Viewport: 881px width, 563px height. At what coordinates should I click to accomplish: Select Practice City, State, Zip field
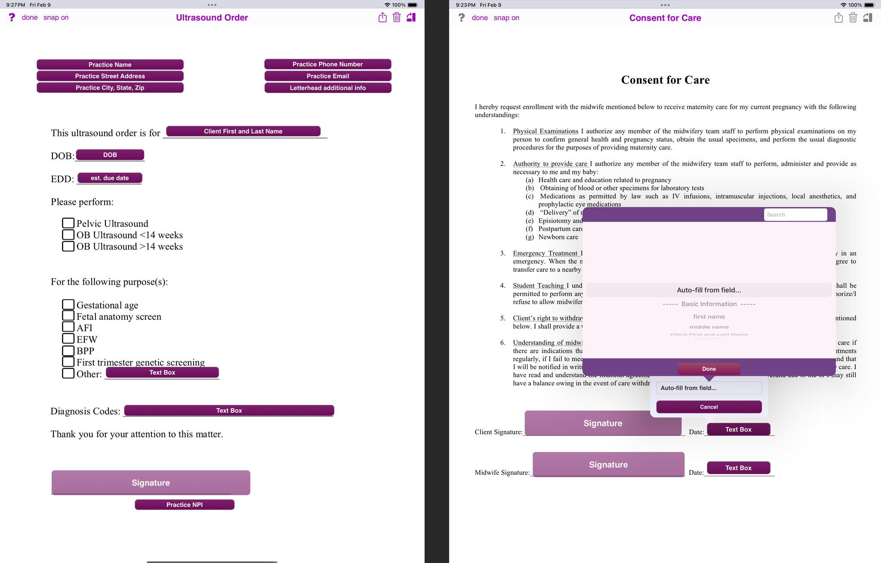(110, 88)
